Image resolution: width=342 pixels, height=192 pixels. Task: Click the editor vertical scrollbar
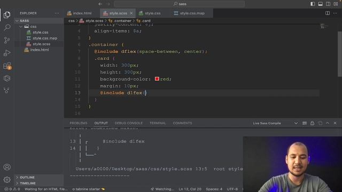[x=340, y=54]
